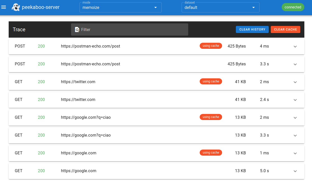Click the peekaboo ghost logo icon
Screen dimensions: 312x191
coord(16,7)
